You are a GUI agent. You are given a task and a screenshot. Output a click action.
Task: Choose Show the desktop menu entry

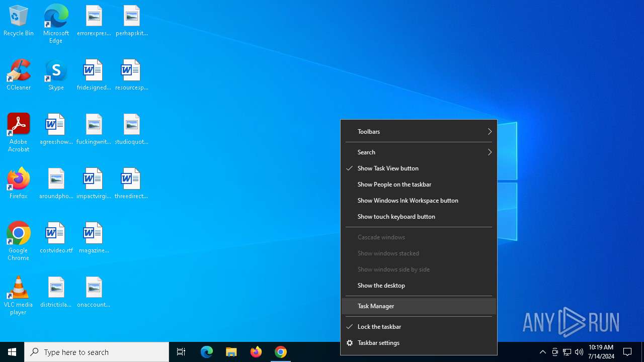click(x=419, y=286)
